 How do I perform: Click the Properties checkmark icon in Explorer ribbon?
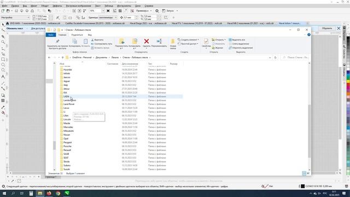pos(206,41)
